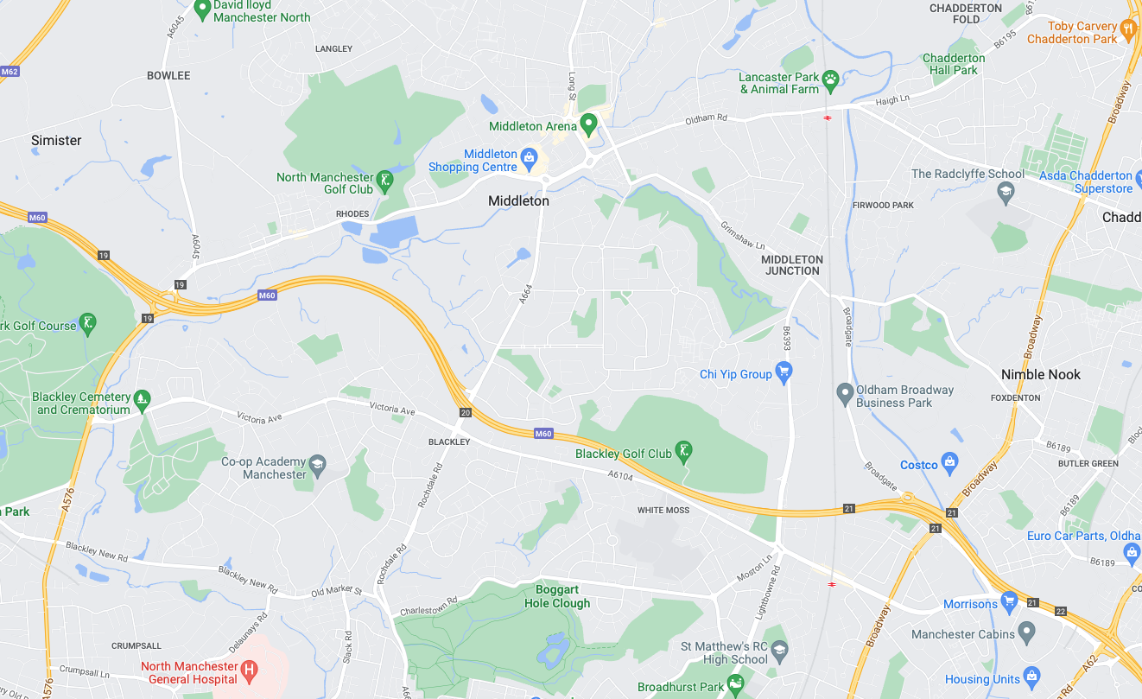Image resolution: width=1142 pixels, height=699 pixels.
Task: Click the Middleton Arena map pin
Action: (x=589, y=124)
